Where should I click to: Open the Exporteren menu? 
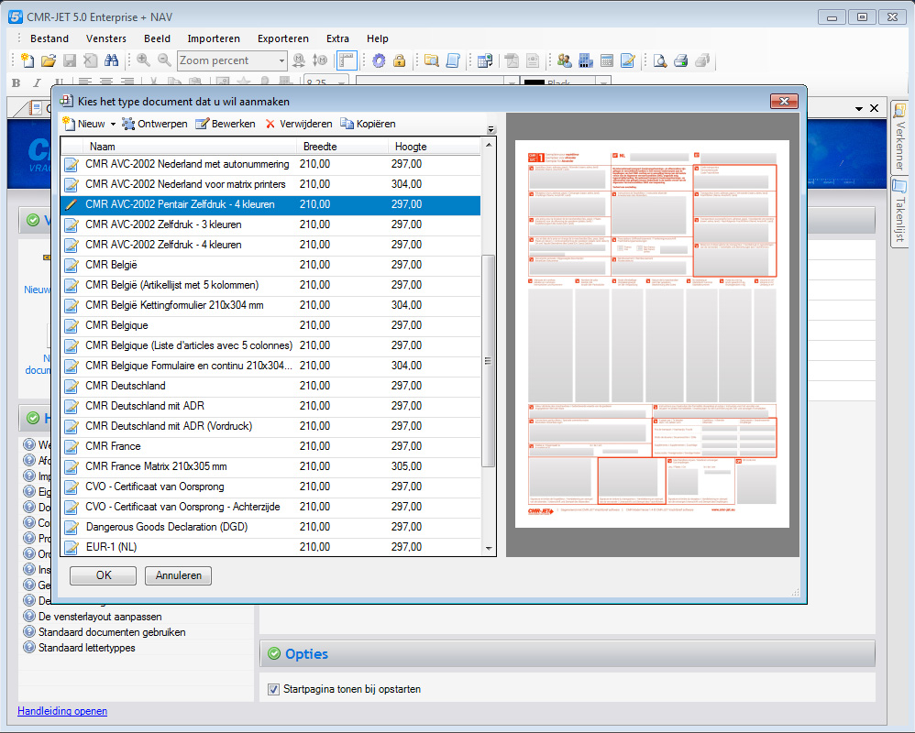pos(282,38)
